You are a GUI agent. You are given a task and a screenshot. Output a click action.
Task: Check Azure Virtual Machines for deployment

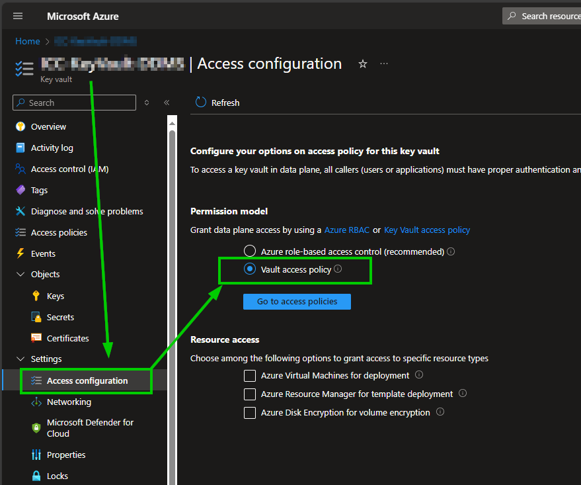250,376
